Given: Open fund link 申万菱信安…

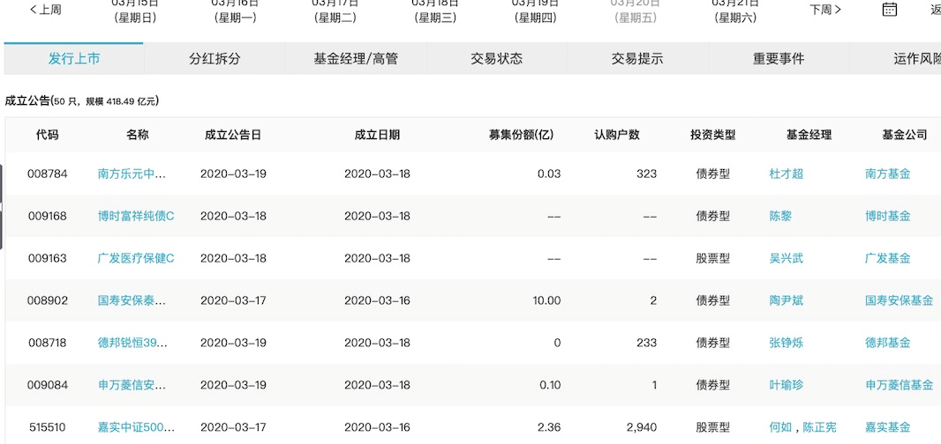Looking at the screenshot, I should (132, 385).
